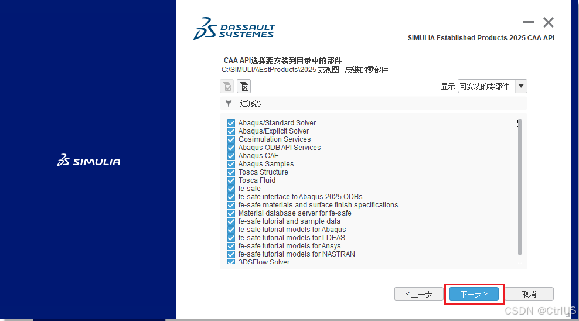Uncheck the Abaqus CAE checkbox

[231, 156]
